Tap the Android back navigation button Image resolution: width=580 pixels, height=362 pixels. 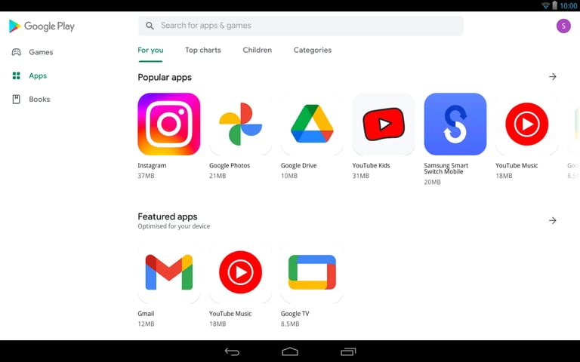tap(233, 351)
